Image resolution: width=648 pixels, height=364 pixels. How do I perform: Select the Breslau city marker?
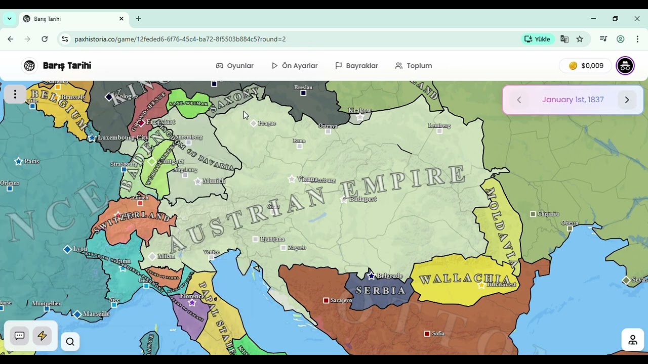point(303,93)
